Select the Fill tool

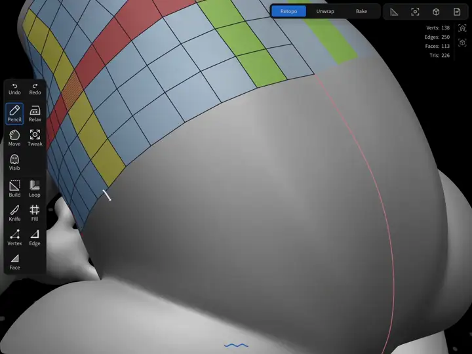click(x=35, y=213)
